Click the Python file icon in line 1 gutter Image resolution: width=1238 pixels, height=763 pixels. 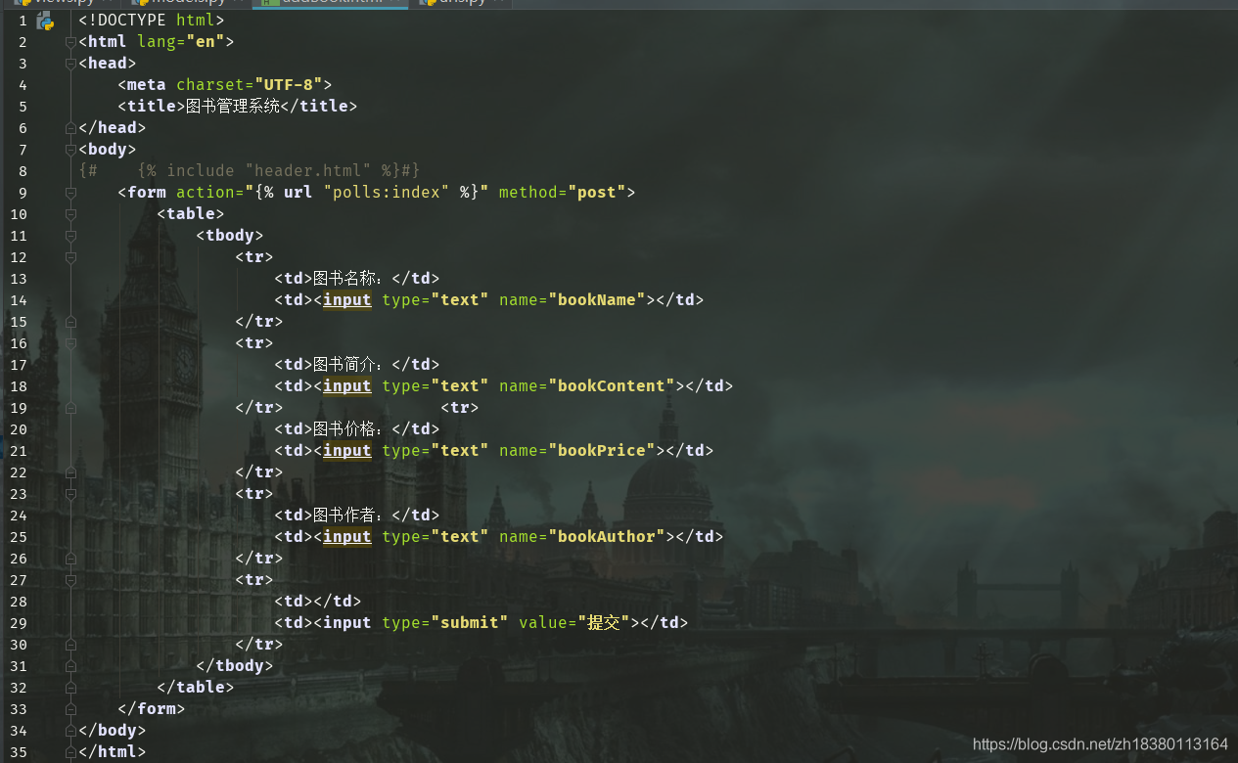pos(45,22)
